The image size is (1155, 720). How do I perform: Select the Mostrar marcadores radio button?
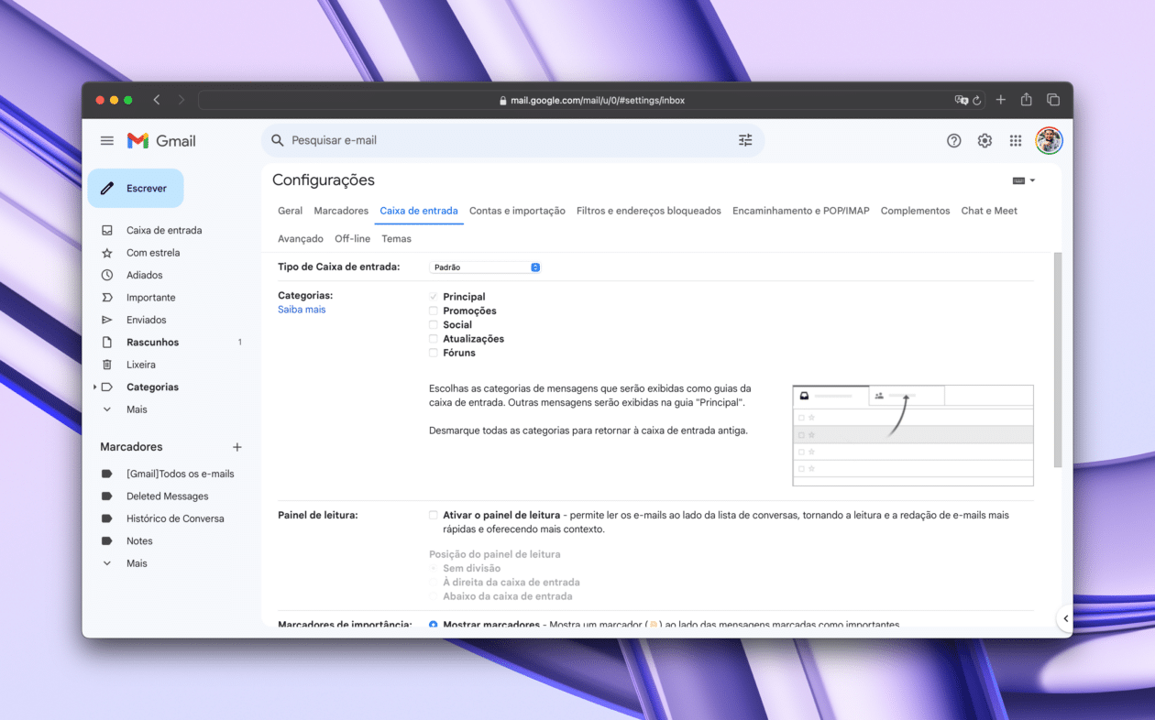(x=434, y=625)
